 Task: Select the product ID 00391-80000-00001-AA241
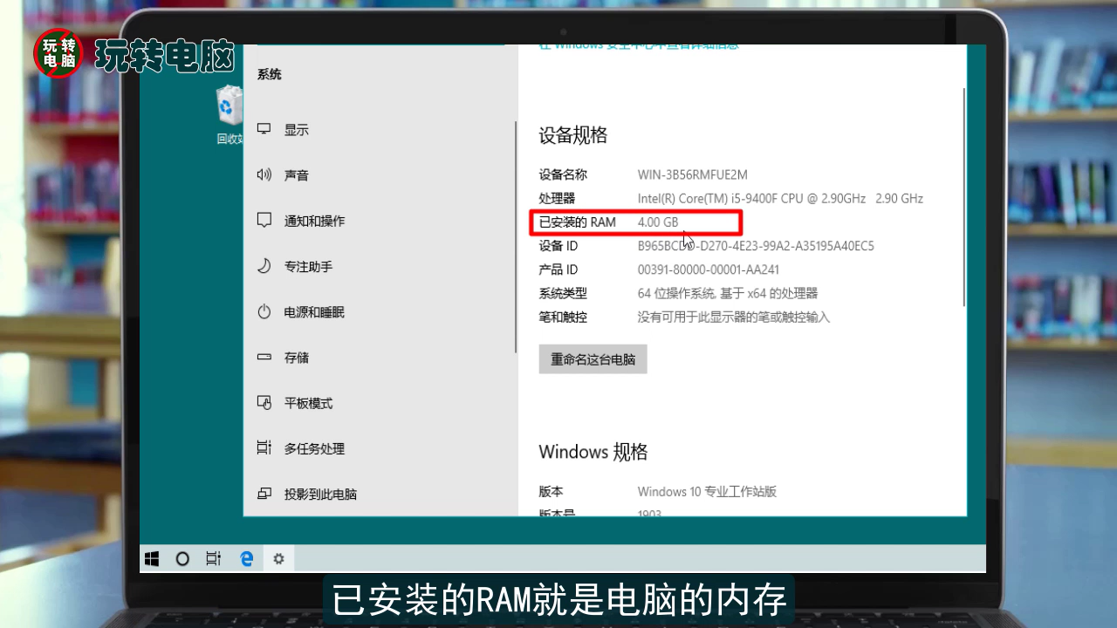pyautogui.click(x=709, y=270)
